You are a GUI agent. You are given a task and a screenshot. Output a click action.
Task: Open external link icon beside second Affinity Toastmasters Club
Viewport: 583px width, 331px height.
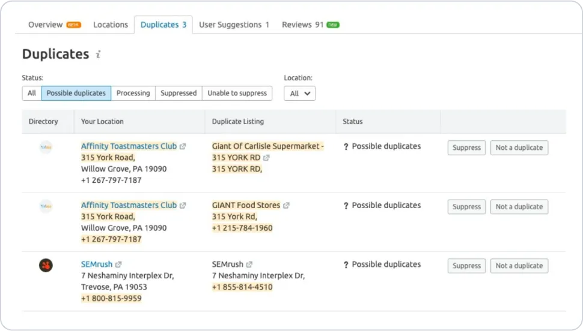pyautogui.click(x=183, y=206)
